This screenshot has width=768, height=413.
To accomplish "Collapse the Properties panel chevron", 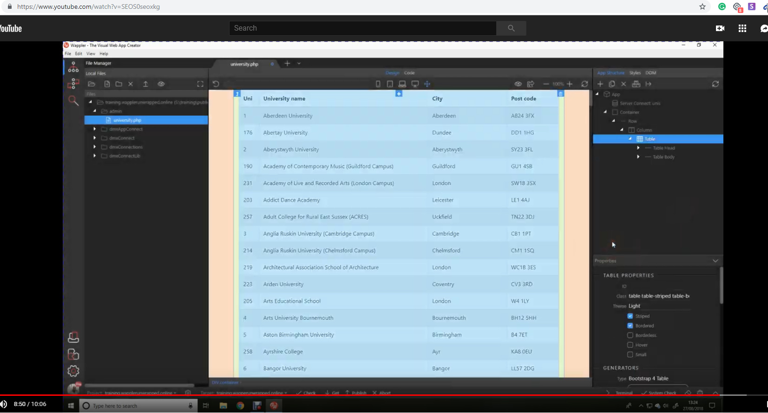I will point(715,261).
